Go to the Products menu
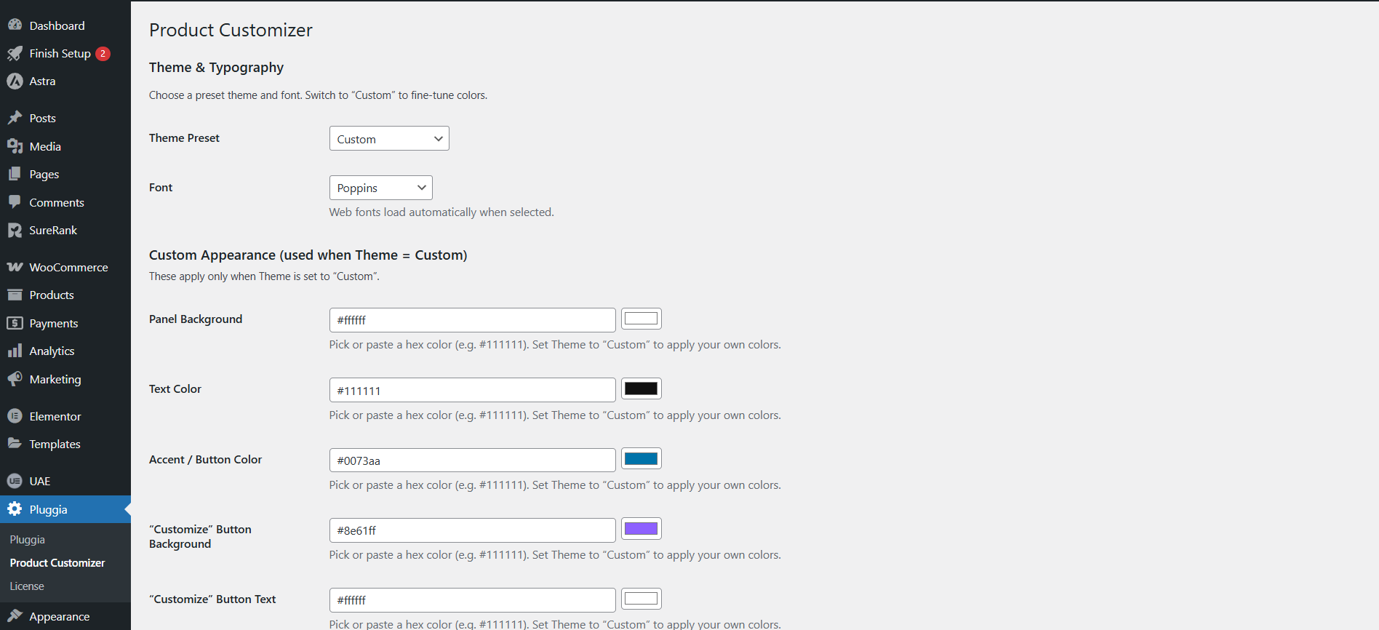The width and height of the screenshot is (1379, 630). 52,295
